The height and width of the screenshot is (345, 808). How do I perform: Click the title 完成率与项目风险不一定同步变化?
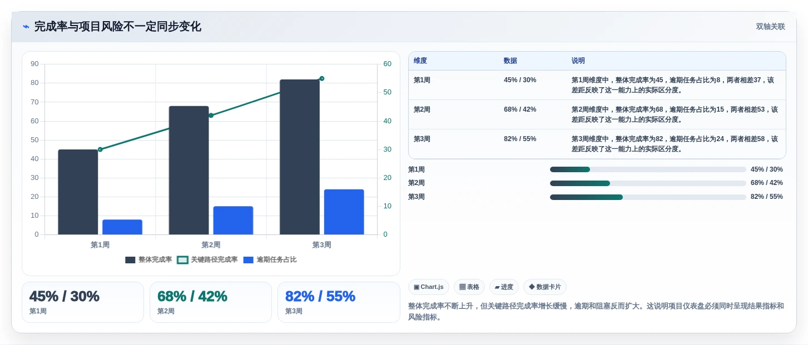(118, 27)
